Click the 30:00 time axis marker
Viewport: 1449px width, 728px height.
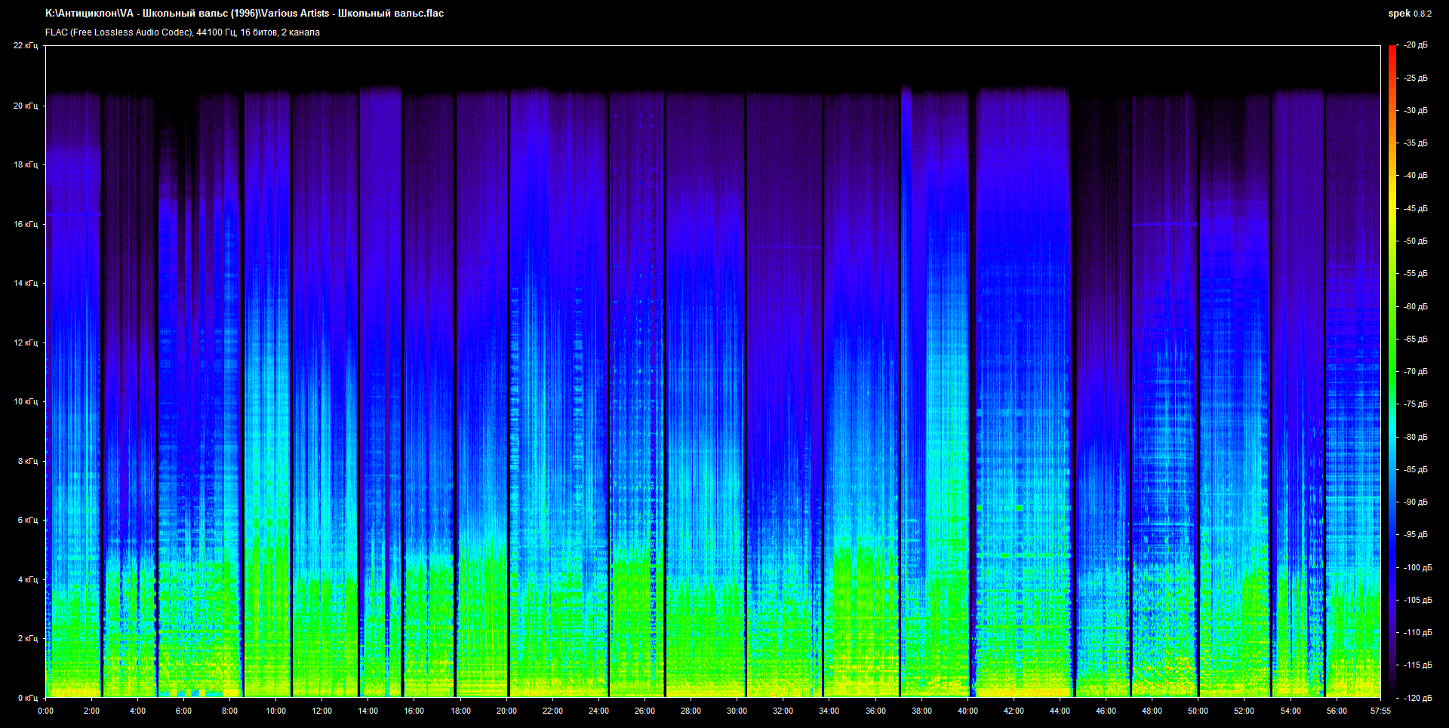point(737,711)
